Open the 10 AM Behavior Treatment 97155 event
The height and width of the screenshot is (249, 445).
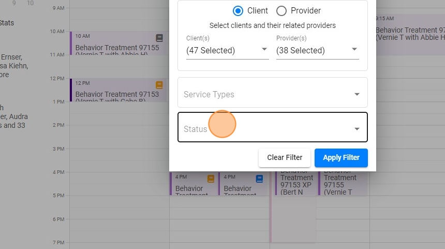117,48
